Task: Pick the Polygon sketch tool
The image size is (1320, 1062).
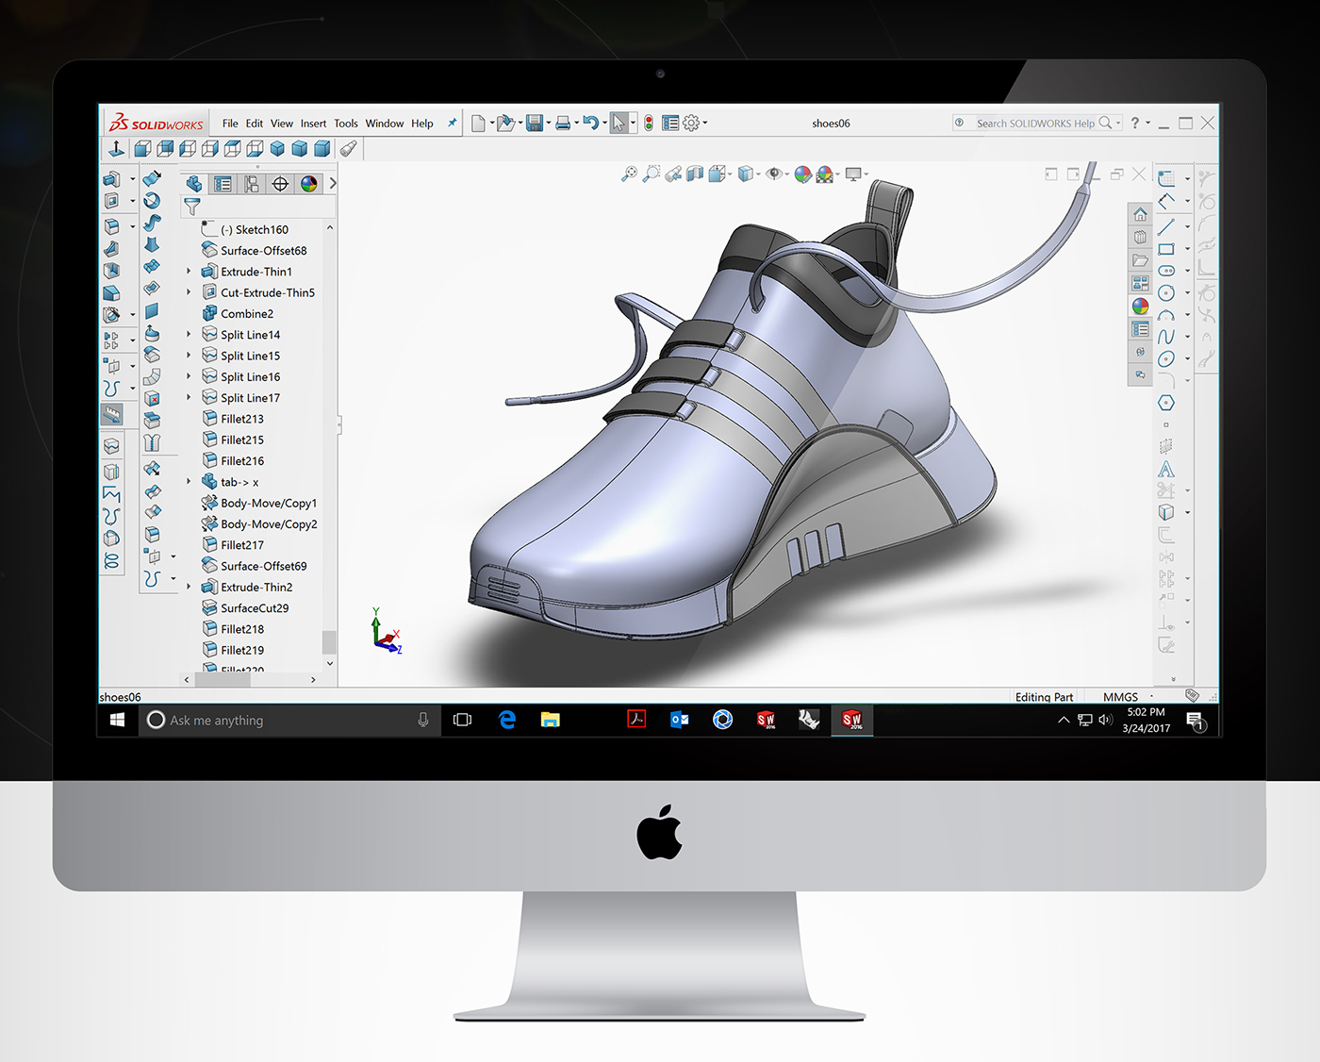Action: click(x=1164, y=402)
